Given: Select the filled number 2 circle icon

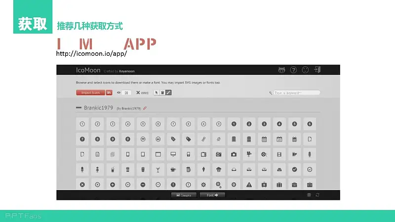Looking at the screenshot, I should (x=249, y=124).
